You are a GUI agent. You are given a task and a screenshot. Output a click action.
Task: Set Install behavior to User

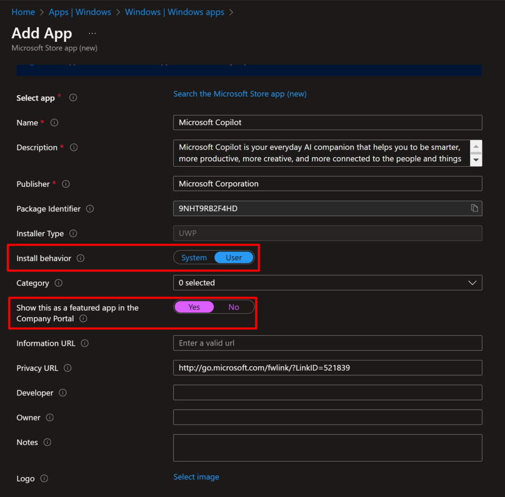point(234,257)
